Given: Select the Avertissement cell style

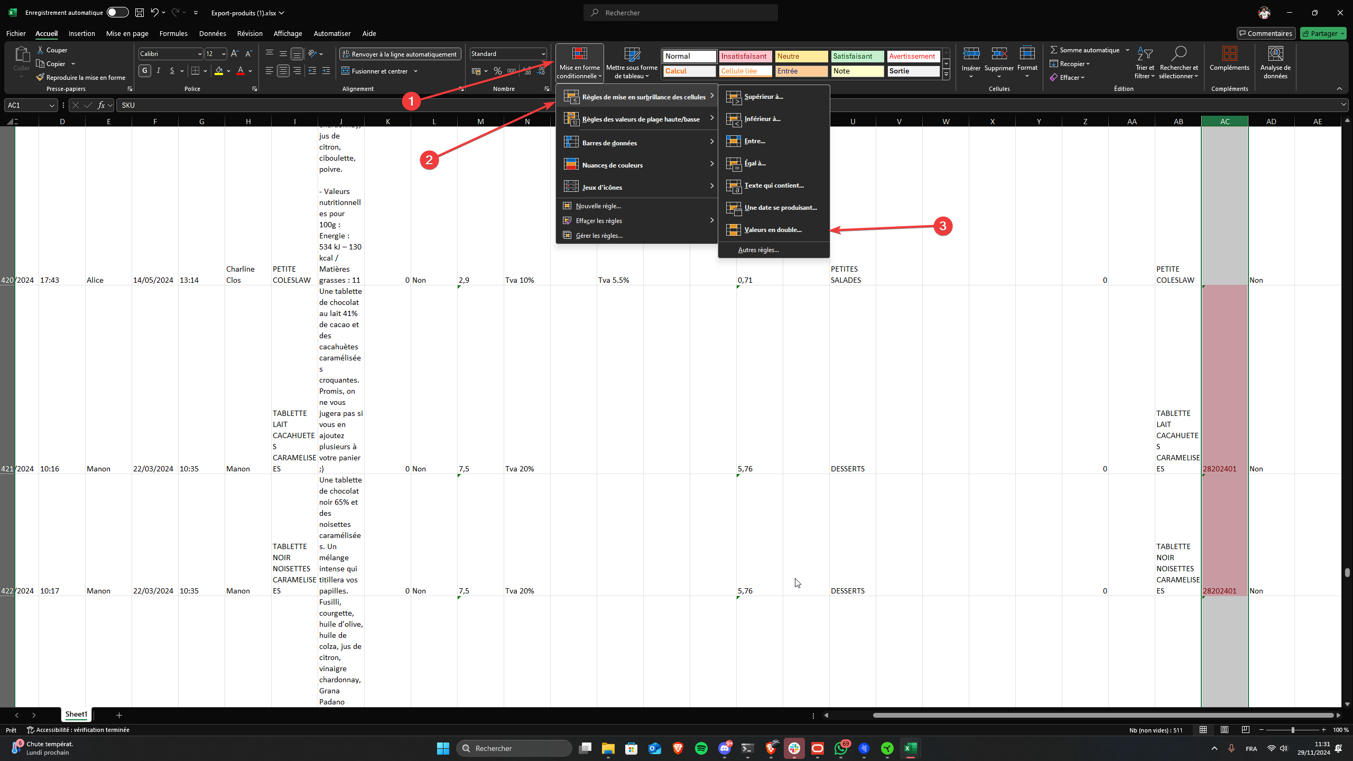Looking at the screenshot, I should tap(913, 56).
